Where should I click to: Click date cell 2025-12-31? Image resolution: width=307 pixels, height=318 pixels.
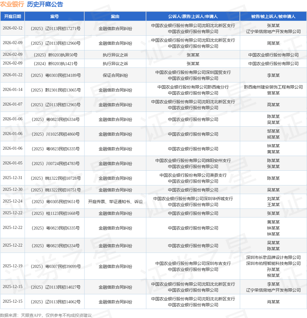click(13, 178)
